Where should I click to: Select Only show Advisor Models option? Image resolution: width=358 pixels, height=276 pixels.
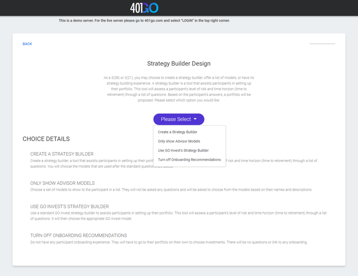coord(179,141)
